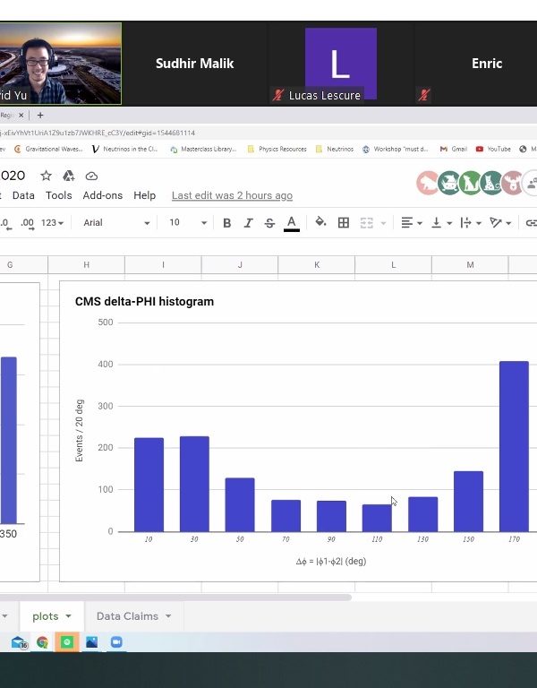Viewport: 537px width, 688px height.
Task: Open the vertical align options
Action: 441,223
